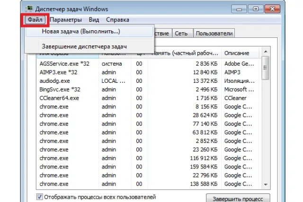Click the scrollbar up arrow
303x202 pixels.
click(x=266, y=52)
